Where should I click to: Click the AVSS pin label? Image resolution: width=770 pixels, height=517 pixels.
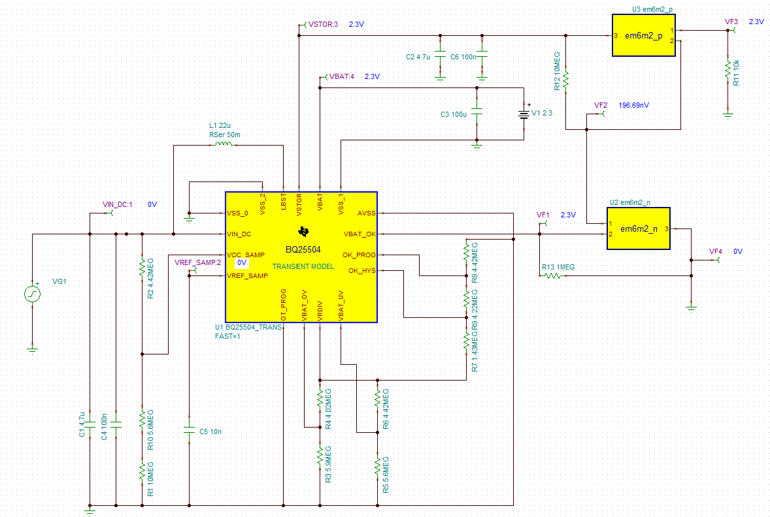click(366, 213)
